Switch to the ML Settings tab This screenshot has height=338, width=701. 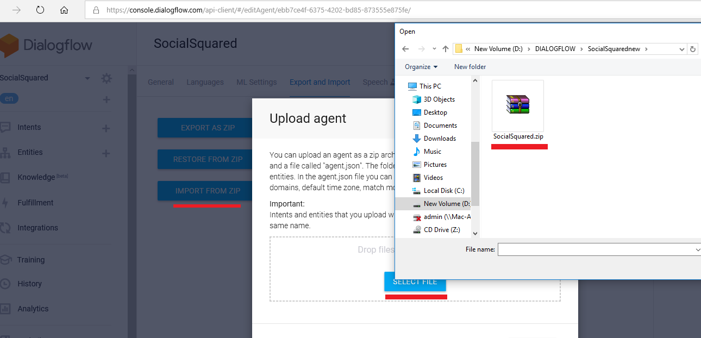click(x=256, y=82)
